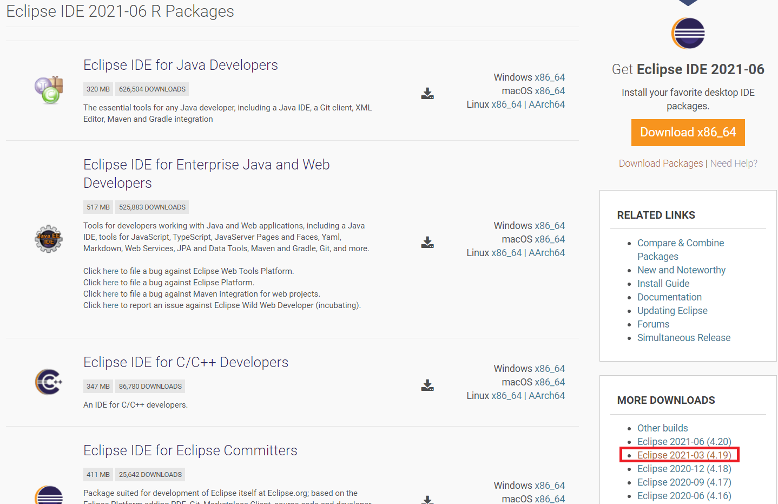Select macOS x86_64 for Java Developers
Image resolution: width=778 pixels, height=504 pixels.
click(x=550, y=91)
